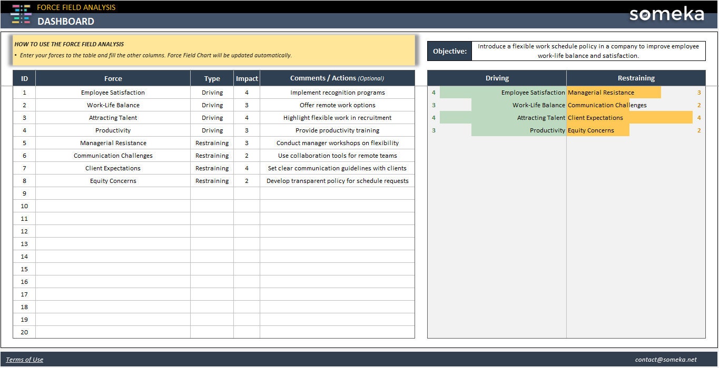This screenshot has height=368, width=719.
Task: Click the Impact value 4 for Employee Satisfaction
Action: [x=247, y=92]
